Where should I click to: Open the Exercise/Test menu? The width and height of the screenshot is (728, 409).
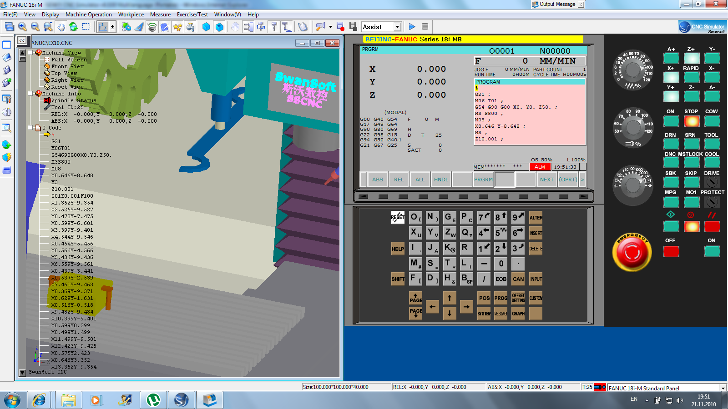click(192, 15)
